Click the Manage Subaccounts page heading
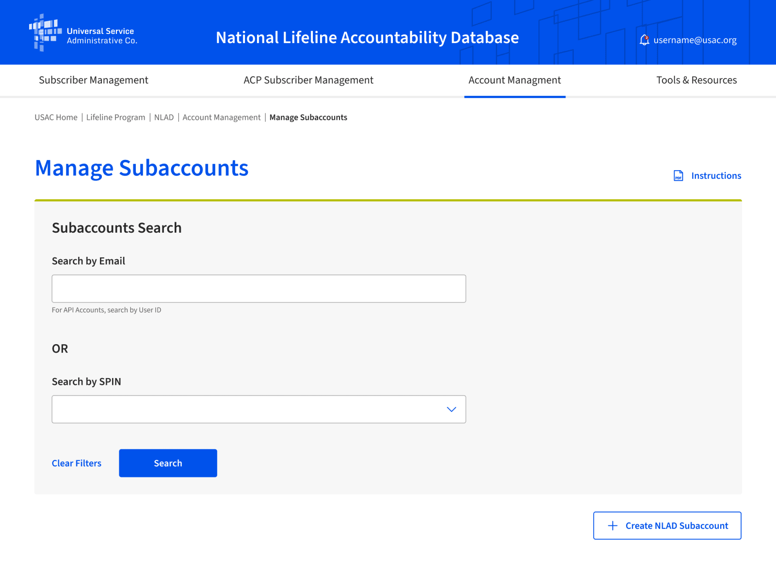 coord(142,168)
